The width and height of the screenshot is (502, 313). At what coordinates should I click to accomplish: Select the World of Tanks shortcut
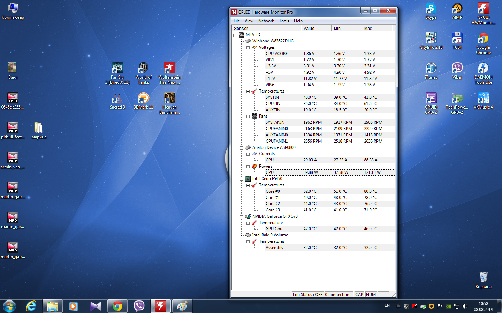(x=144, y=73)
